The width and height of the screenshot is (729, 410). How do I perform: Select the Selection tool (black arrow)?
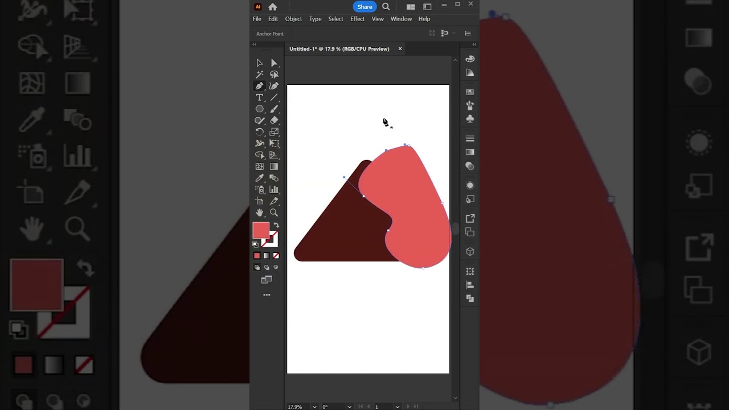tap(260, 63)
